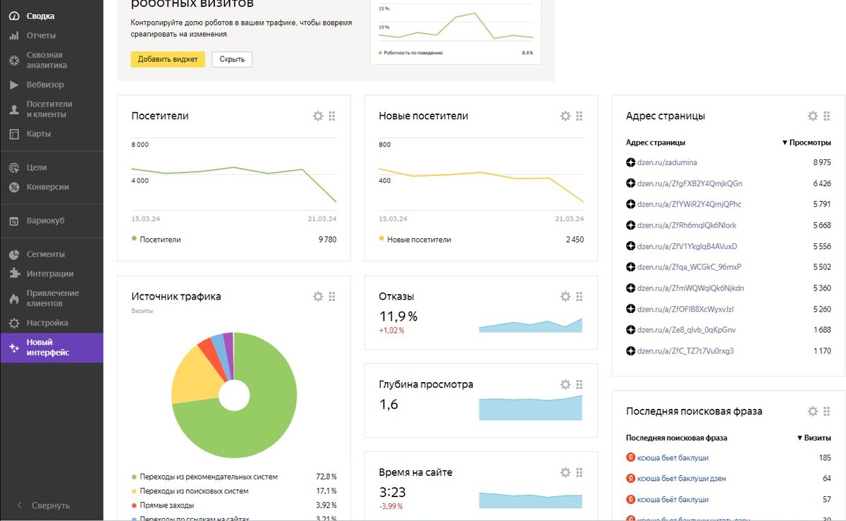Open link dzen.ru/a/ZfC_TZ7t7Vu0rxg3
The width and height of the screenshot is (846, 521).
tap(685, 351)
